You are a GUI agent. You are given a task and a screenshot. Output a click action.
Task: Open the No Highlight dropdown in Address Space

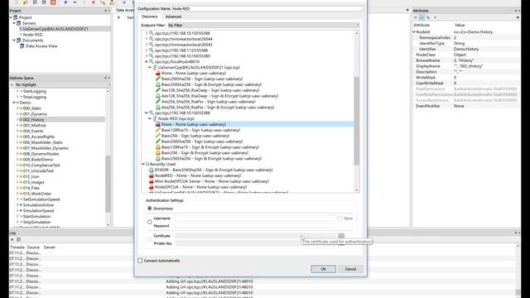[x=60, y=84]
